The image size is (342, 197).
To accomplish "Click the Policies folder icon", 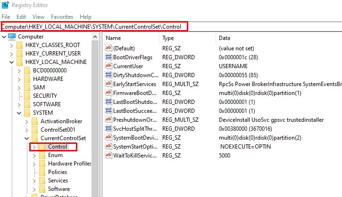I will point(42,172).
